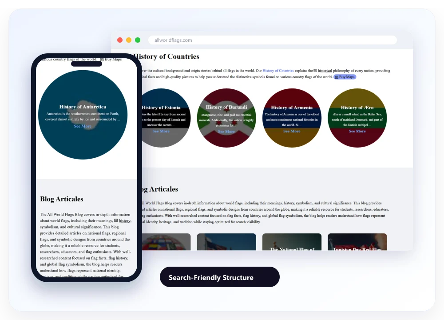Screen dimensions: 444x320
Task: Select the History of Estonia circle title
Action: point(161,108)
